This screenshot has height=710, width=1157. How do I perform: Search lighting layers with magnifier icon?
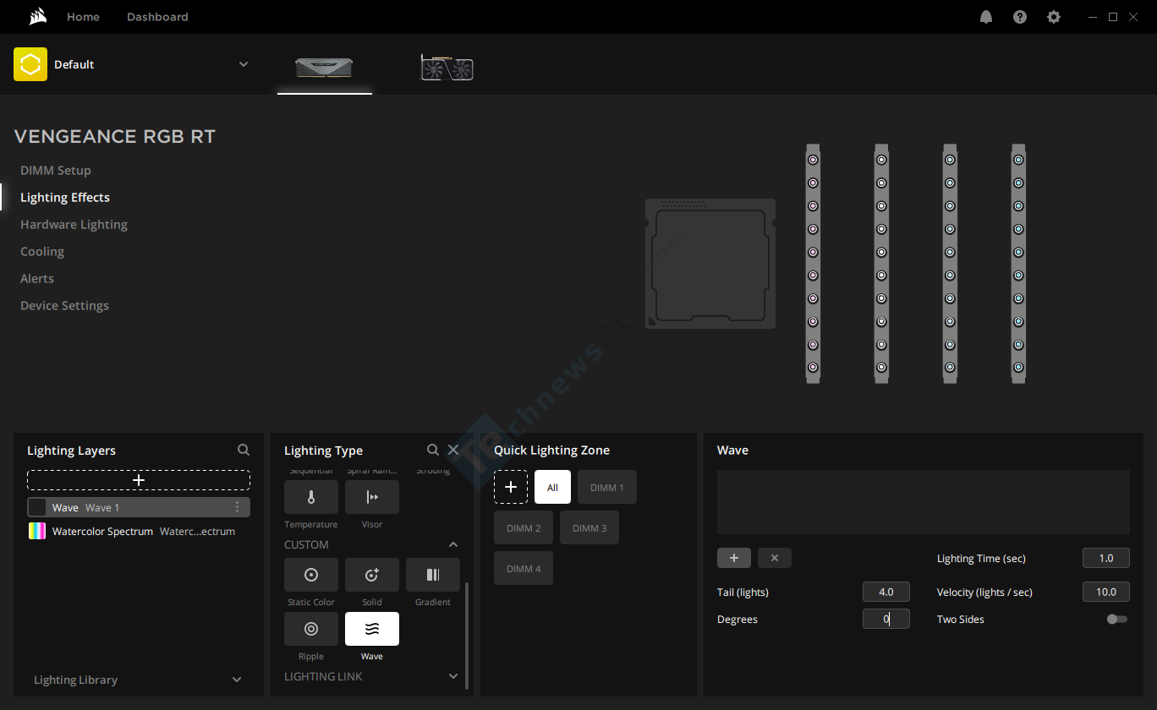point(244,451)
